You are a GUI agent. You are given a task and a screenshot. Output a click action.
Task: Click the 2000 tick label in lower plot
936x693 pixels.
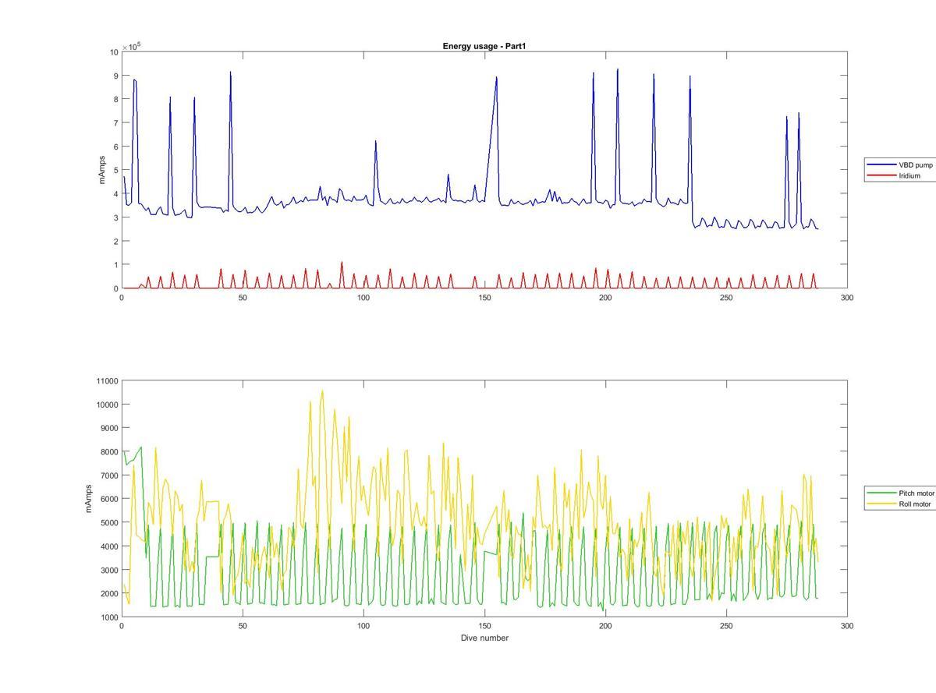point(108,594)
